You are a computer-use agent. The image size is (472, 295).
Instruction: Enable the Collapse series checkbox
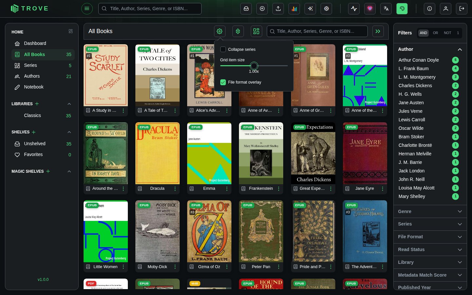pyautogui.click(x=223, y=49)
